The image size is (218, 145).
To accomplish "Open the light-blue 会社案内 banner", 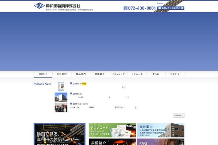I will tap(161, 130).
